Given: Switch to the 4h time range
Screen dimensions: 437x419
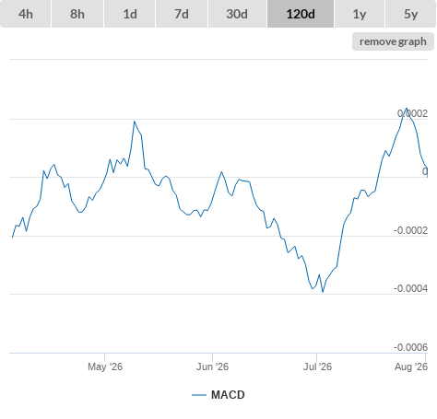Looking at the screenshot, I should click(x=26, y=14).
